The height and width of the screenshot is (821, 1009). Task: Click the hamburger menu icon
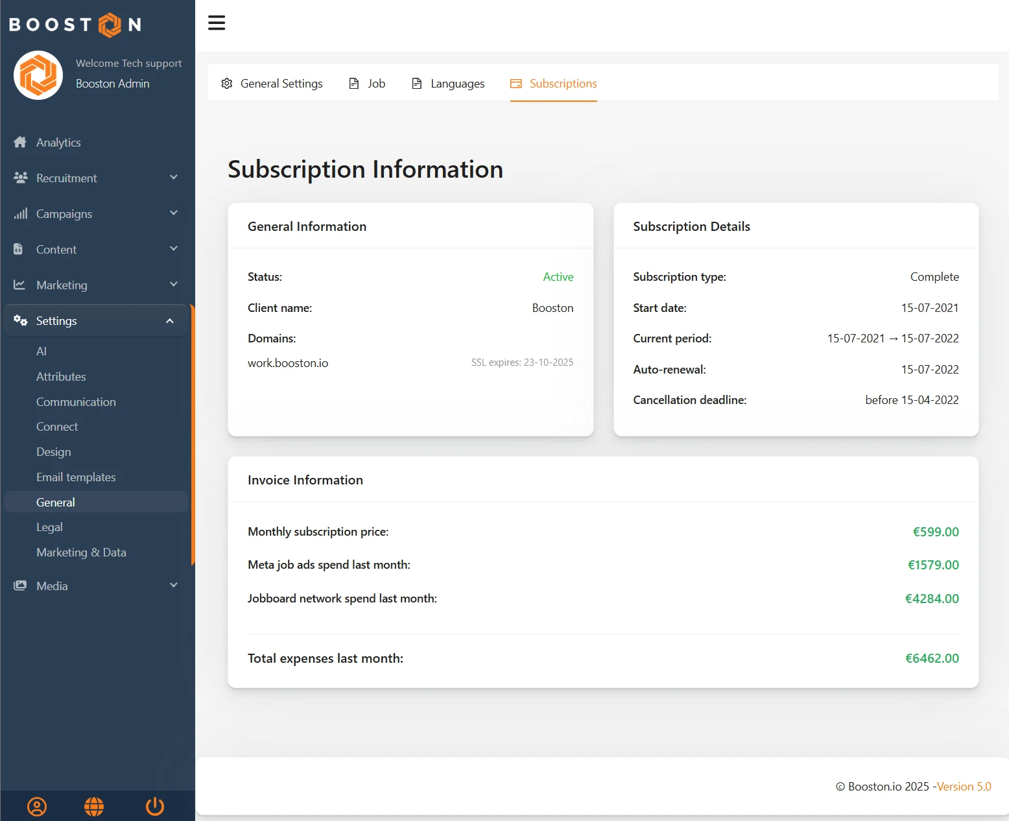tap(217, 23)
